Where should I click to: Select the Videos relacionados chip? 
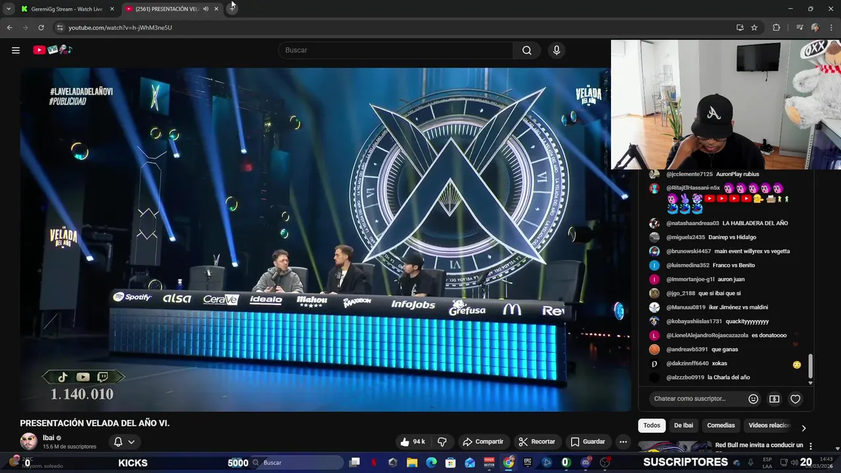point(769,425)
